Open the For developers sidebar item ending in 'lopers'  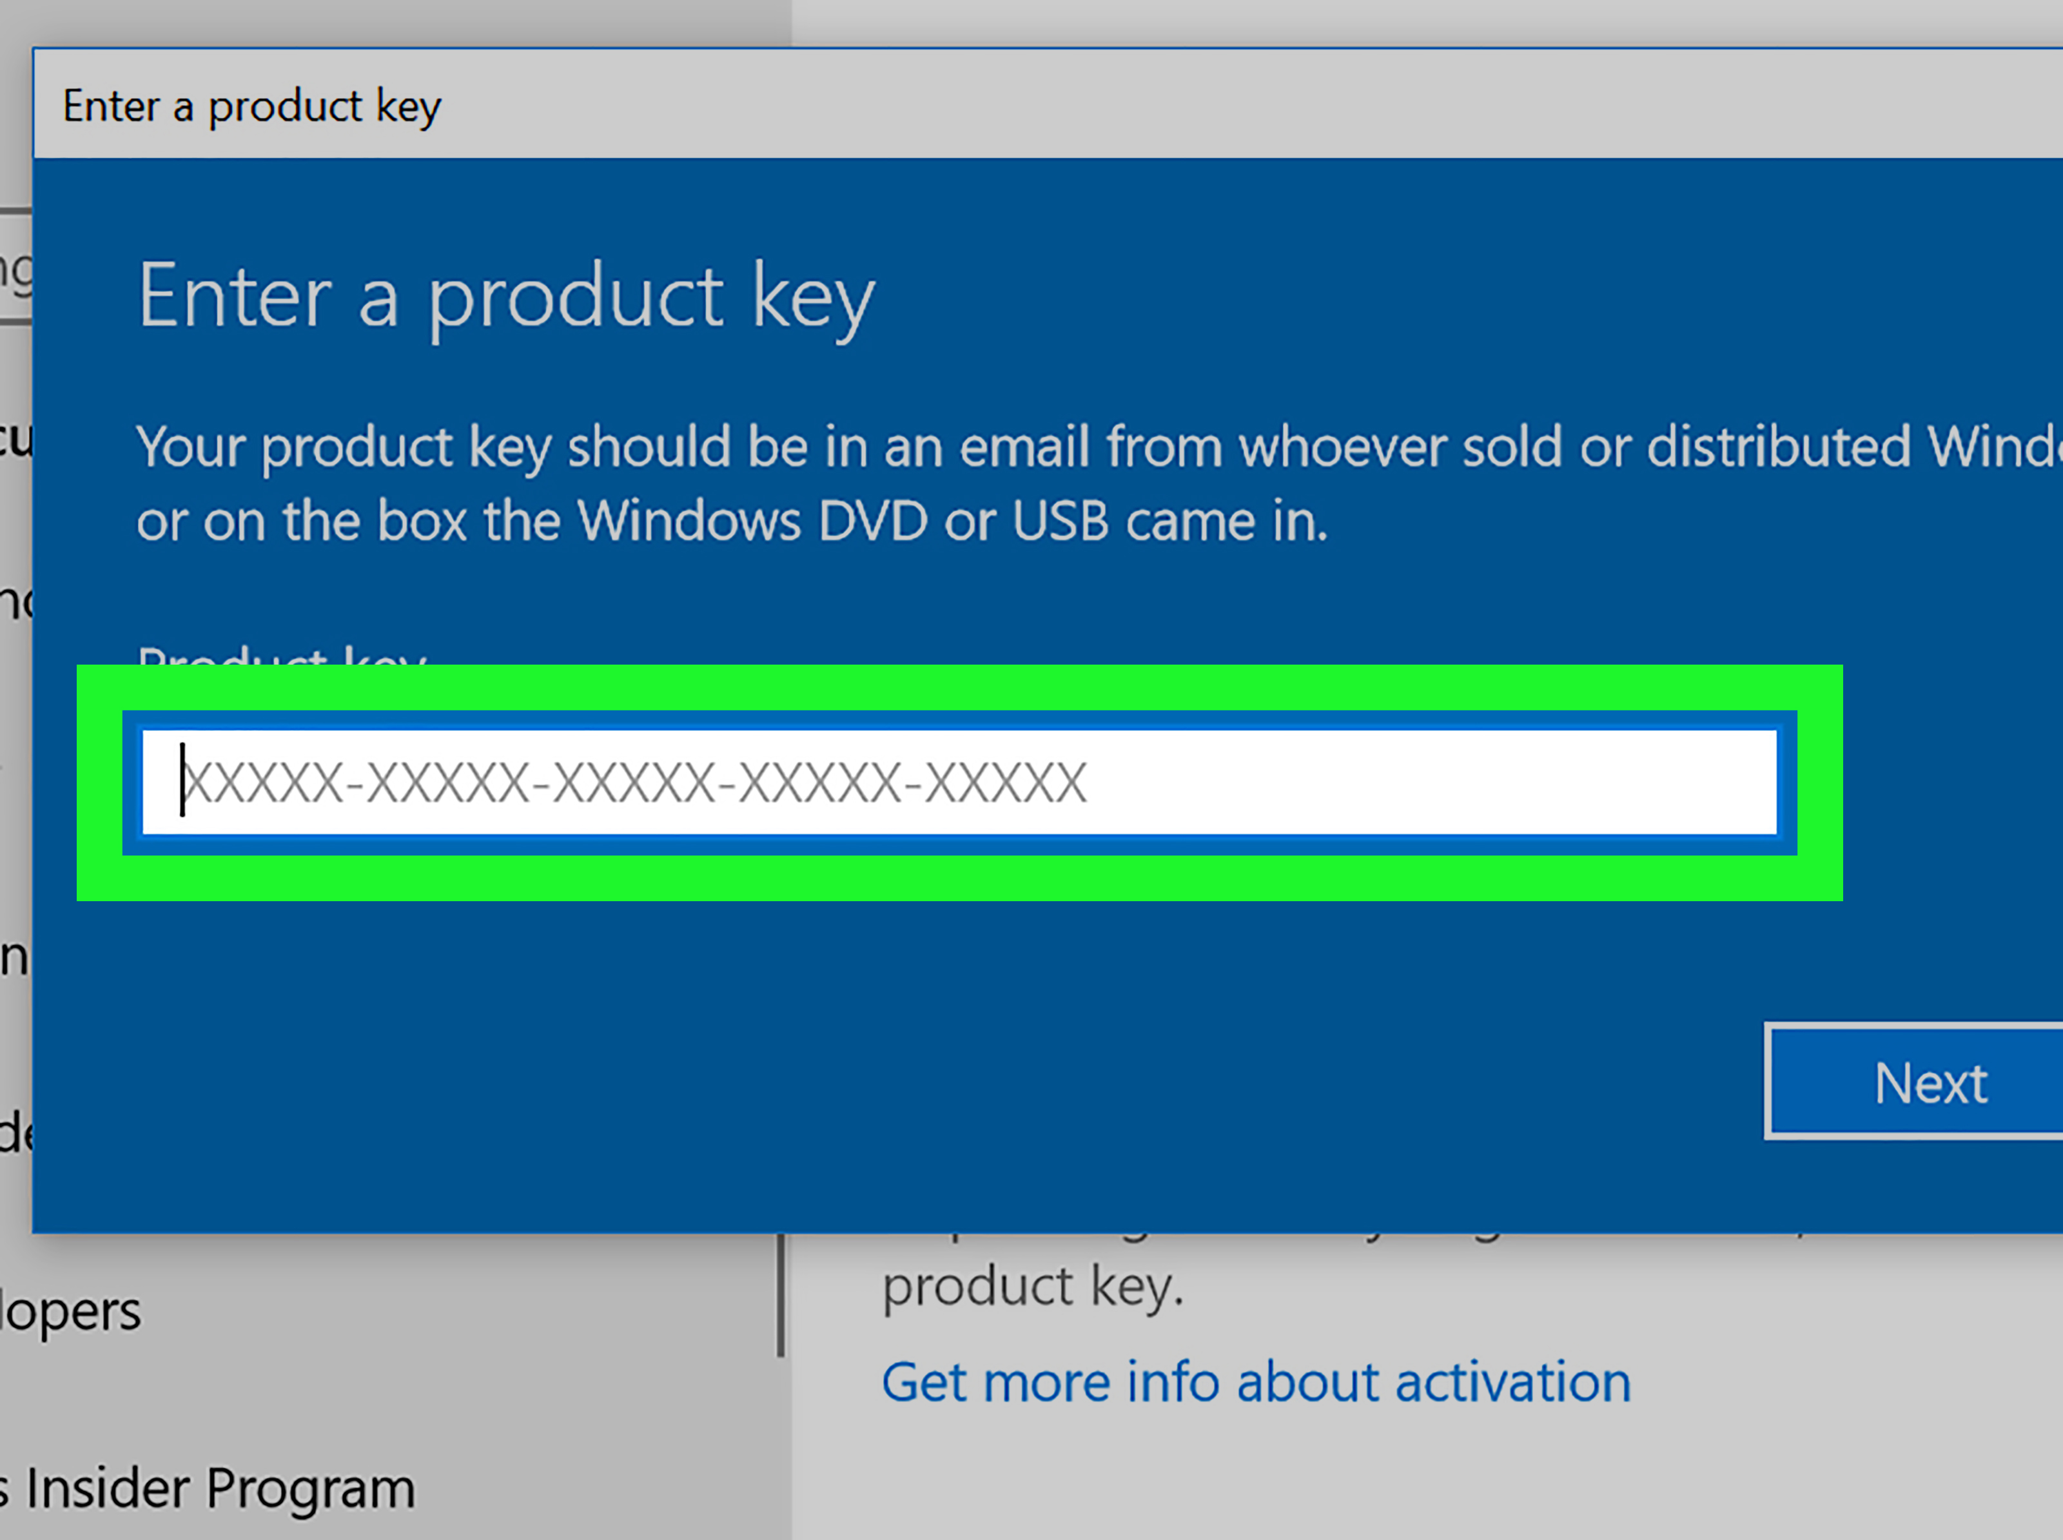[x=71, y=1312]
